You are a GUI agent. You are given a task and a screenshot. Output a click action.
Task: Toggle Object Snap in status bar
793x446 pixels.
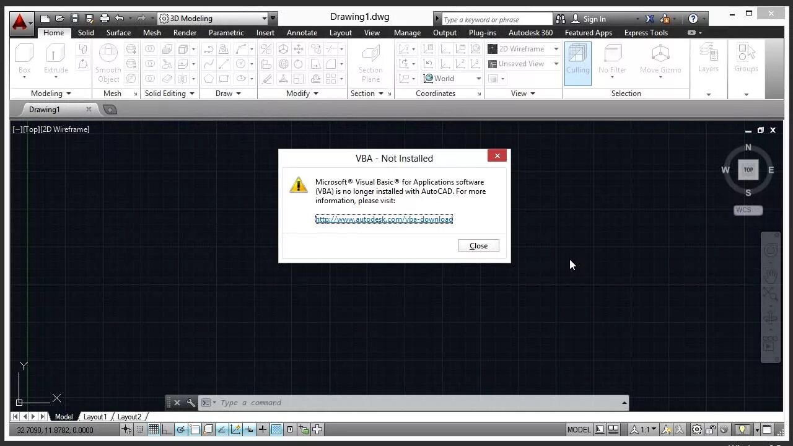point(195,429)
